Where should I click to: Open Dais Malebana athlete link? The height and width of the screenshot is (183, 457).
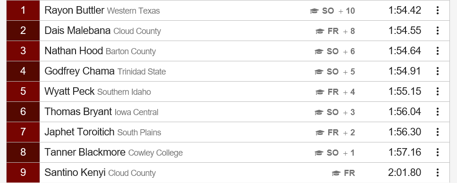pyautogui.click(x=77, y=31)
